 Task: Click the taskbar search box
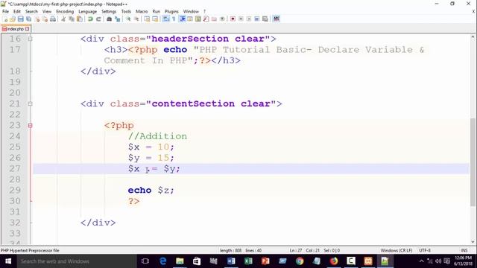pos(77,261)
